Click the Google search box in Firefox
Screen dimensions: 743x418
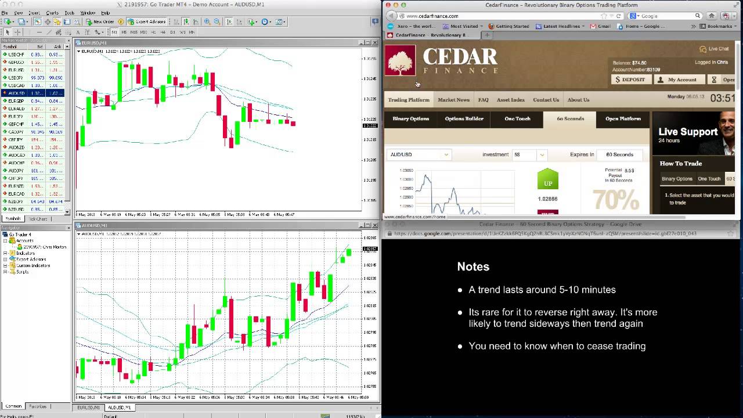(x=666, y=16)
